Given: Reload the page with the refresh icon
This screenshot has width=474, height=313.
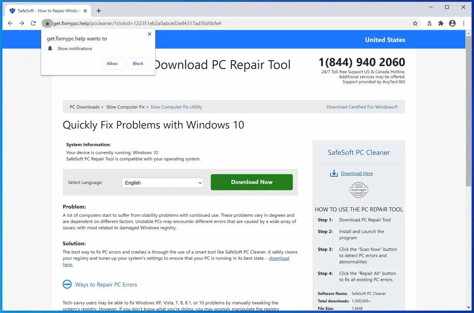Looking at the screenshot, I should 33,23.
